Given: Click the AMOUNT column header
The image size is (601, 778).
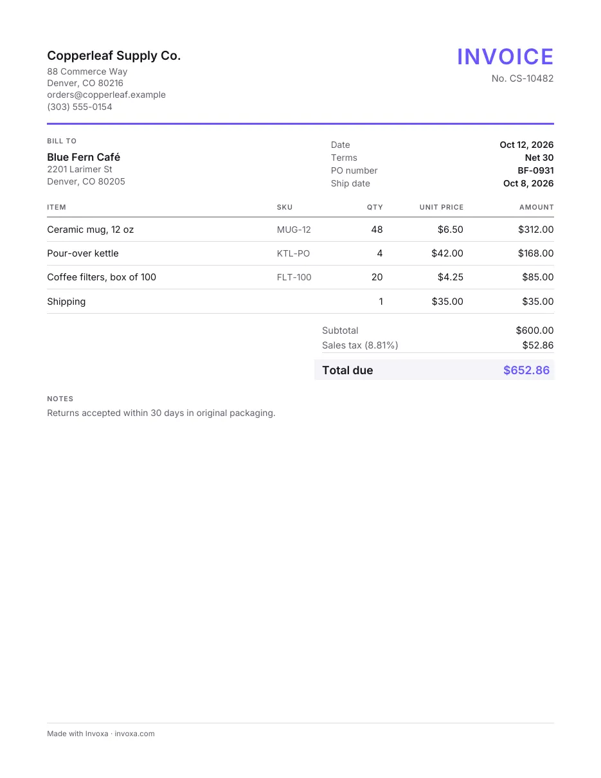Looking at the screenshot, I should click(537, 207).
